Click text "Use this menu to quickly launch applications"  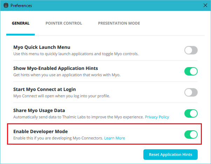click(53, 54)
